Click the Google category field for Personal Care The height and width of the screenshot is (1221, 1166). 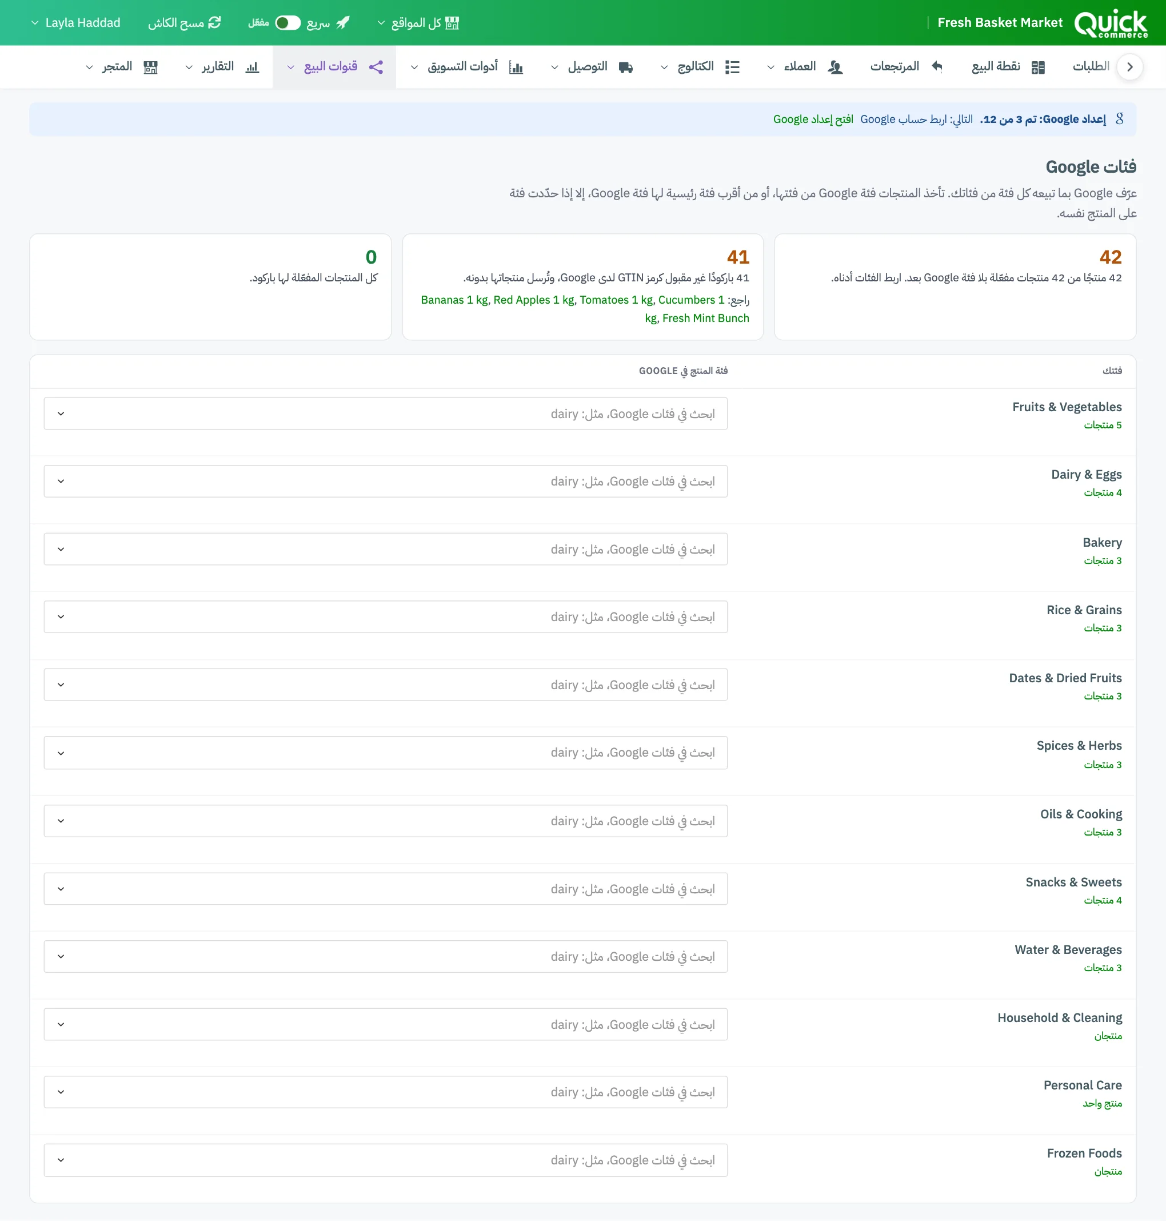click(x=385, y=1092)
